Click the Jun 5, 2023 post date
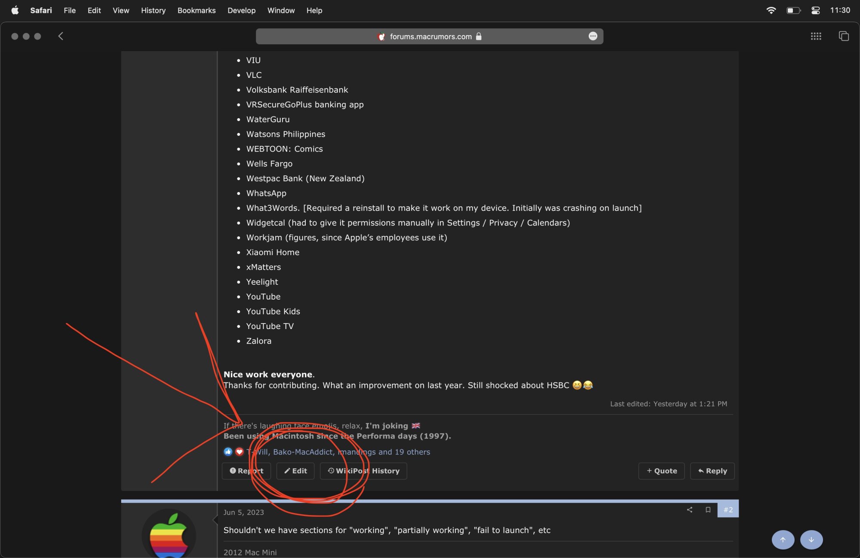The image size is (860, 558). [244, 512]
